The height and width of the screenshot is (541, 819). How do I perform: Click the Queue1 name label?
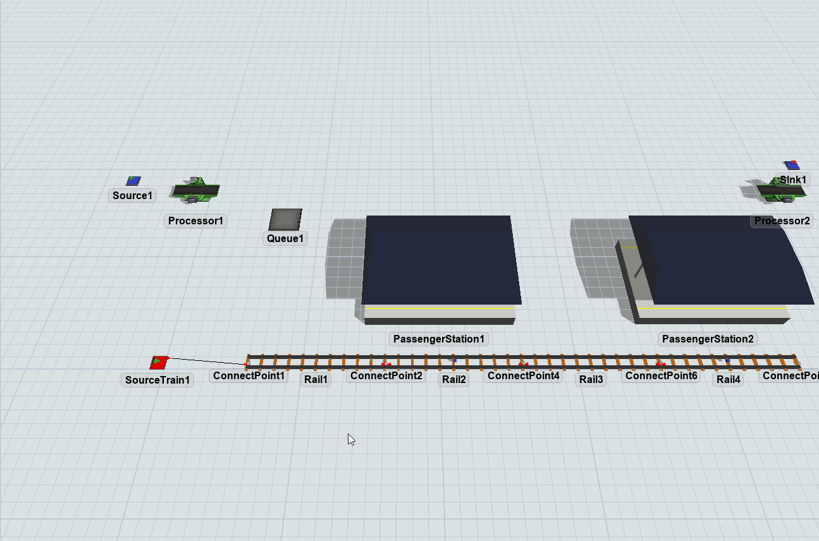coord(285,239)
